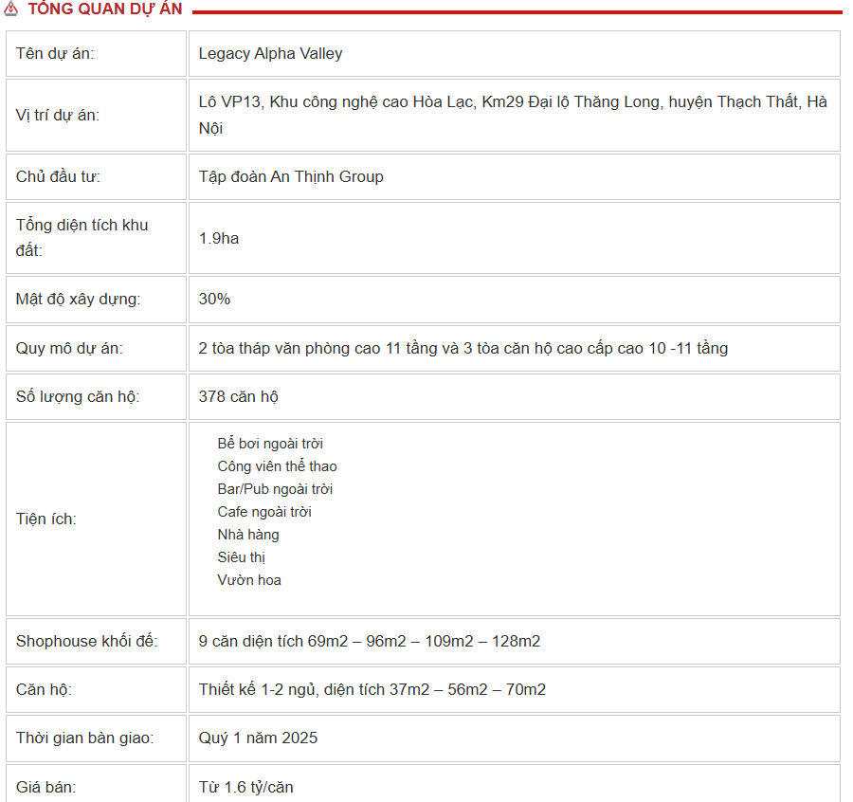Select the heading "TỔNG QUAN DỰ ÁN"
Screen dimensions: 853x802
click(x=105, y=9)
